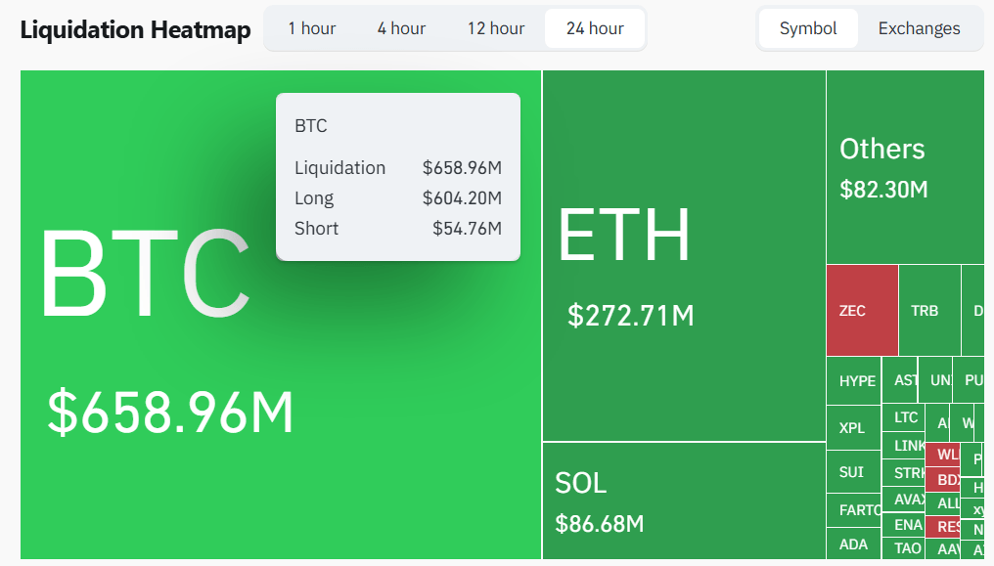This screenshot has width=994, height=566.
Task: Click the red ZEC tile
Action: coord(861,311)
